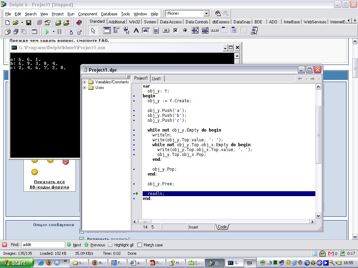Open the Delphi help book icon
The height and width of the screenshot is (268, 358).
click(79, 23)
